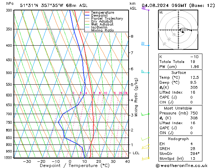Click the blue wind barb at 400 hPa
This screenshot has height=168, width=218.
point(145,44)
